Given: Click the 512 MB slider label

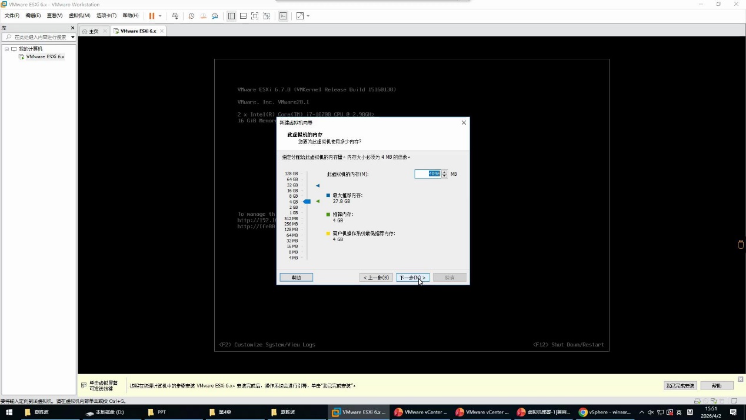Looking at the screenshot, I should pos(291,219).
